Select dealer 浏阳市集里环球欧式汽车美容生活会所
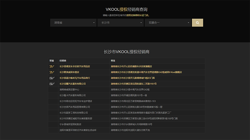 78,130
